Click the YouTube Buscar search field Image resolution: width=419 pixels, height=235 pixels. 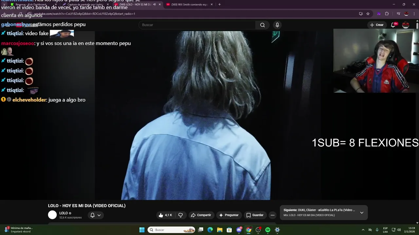197,25
